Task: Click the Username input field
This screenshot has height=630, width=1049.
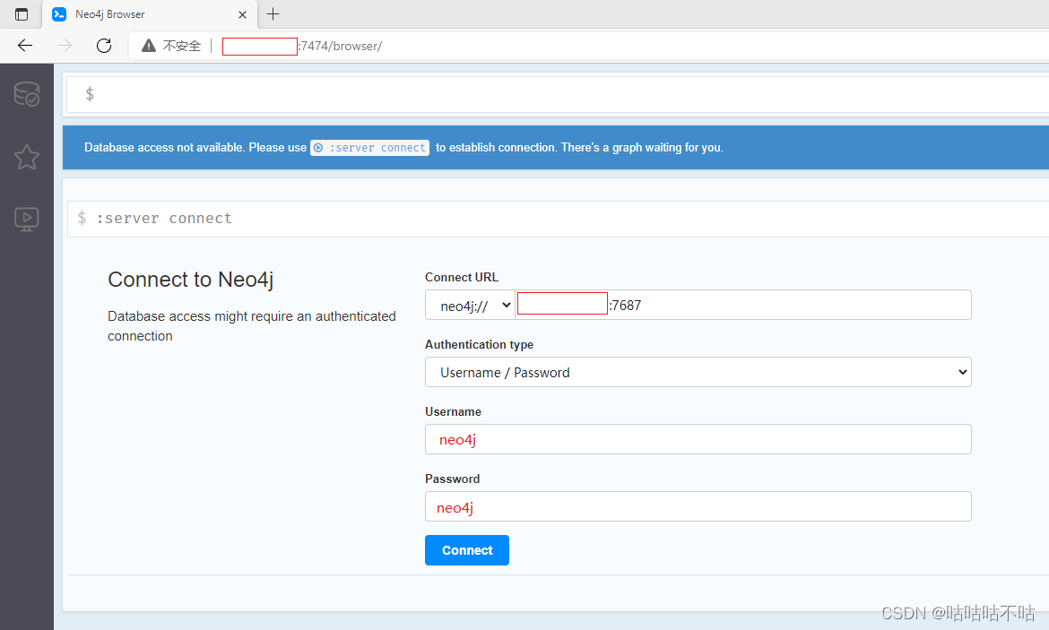Action: (x=698, y=439)
